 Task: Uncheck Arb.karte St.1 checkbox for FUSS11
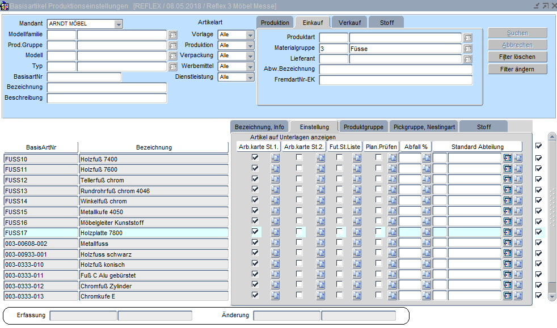pos(255,169)
